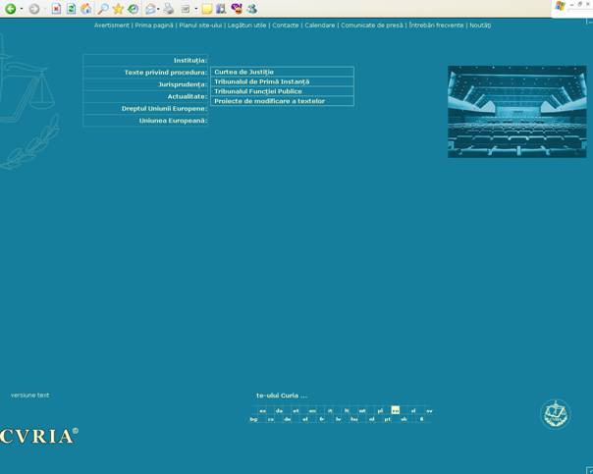Open the Planul site-ului link
The height and width of the screenshot is (474, 593).
pos(200,26)
